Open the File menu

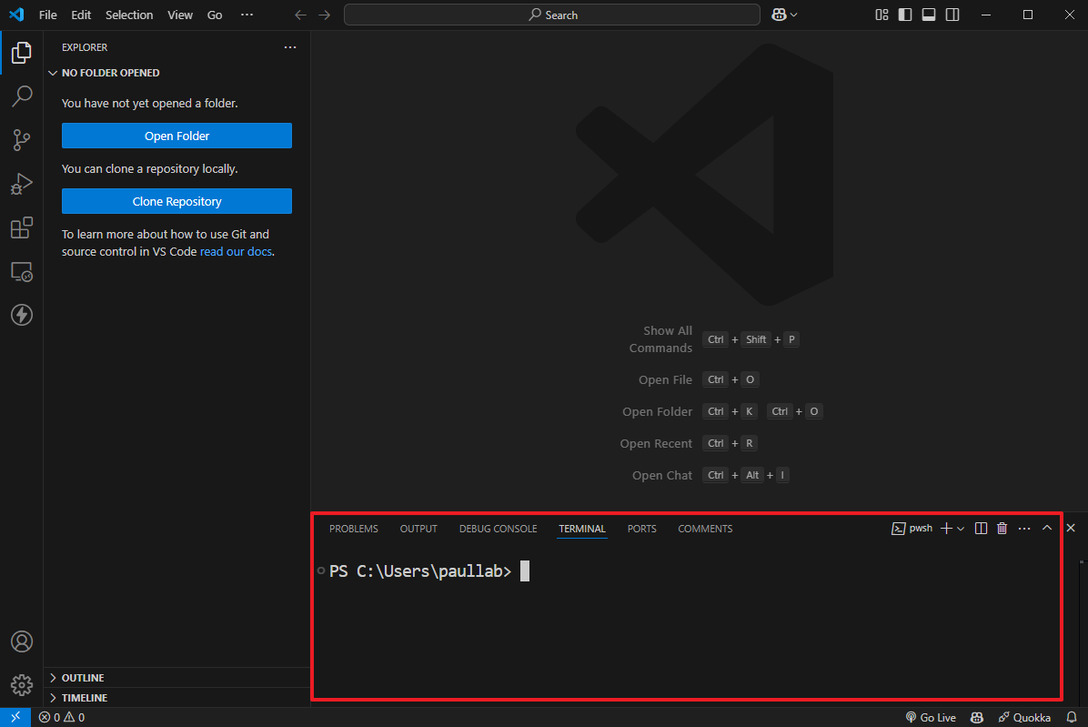pos(48,15)
